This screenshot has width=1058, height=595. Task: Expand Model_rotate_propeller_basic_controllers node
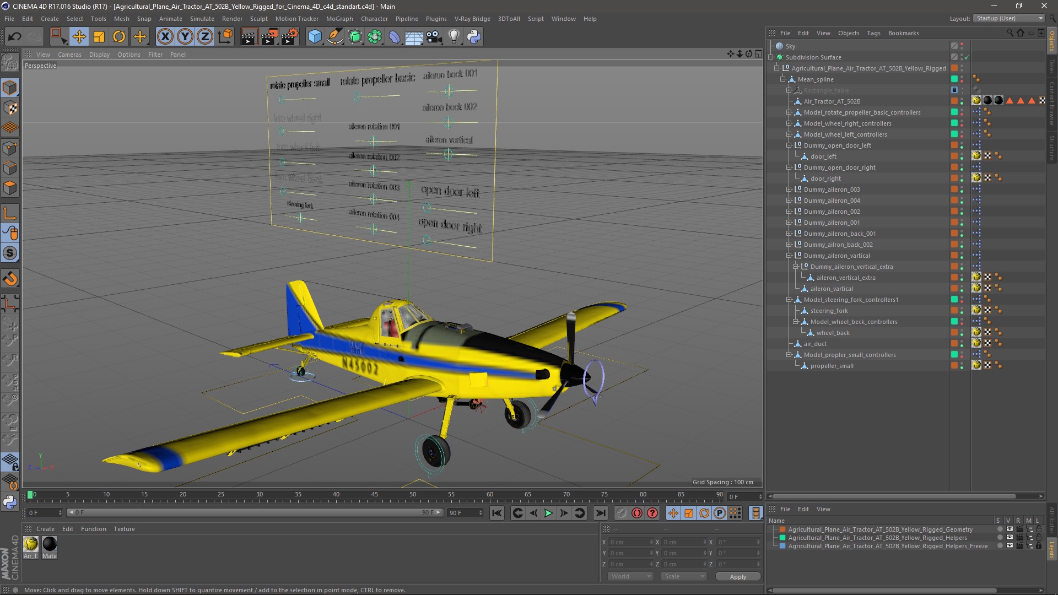[x=789, y=112]
